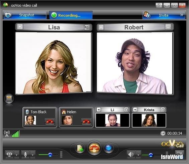Screen dimensions: 189x164
Task: Click the speaker volume slider handle
Action: pos(151,155)
